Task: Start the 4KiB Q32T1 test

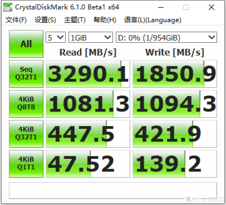Action: [26, 134]
